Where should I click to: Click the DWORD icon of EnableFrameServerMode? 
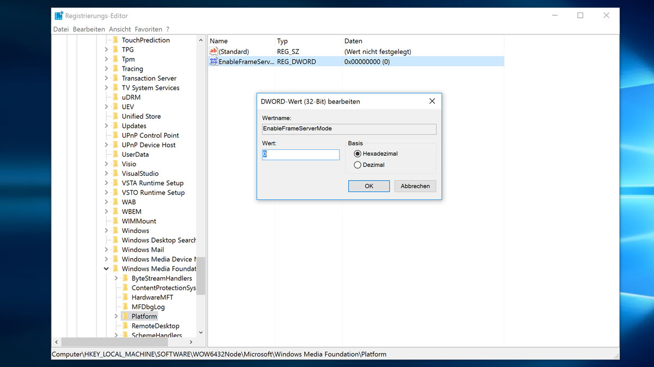214,62
